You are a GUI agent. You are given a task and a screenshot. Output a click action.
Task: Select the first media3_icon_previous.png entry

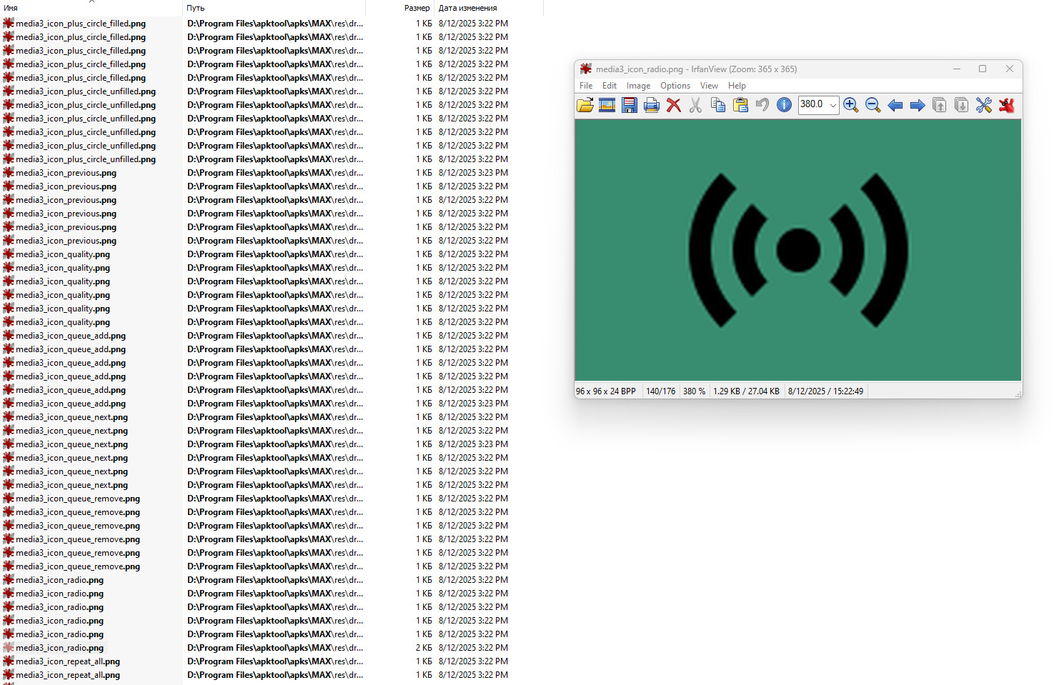point(66,173)
